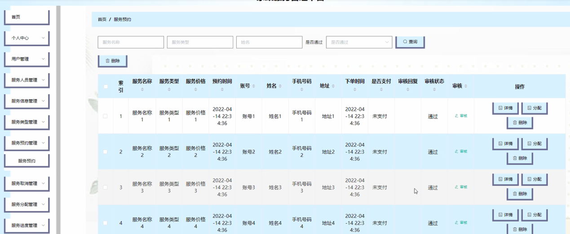This screenshot has height=234, width=570.
Task: Click 删除 for row 4
Action: pos(520,229)
